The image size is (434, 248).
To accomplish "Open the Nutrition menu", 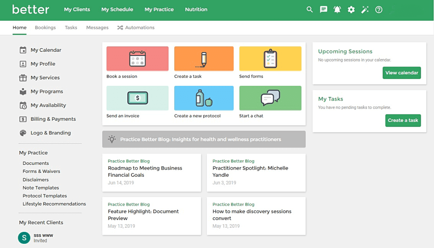I will click(x=196, y=9).
